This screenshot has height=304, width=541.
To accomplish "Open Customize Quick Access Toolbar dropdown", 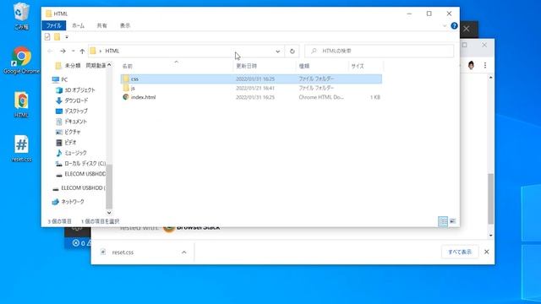I will (x=67, y=37).
